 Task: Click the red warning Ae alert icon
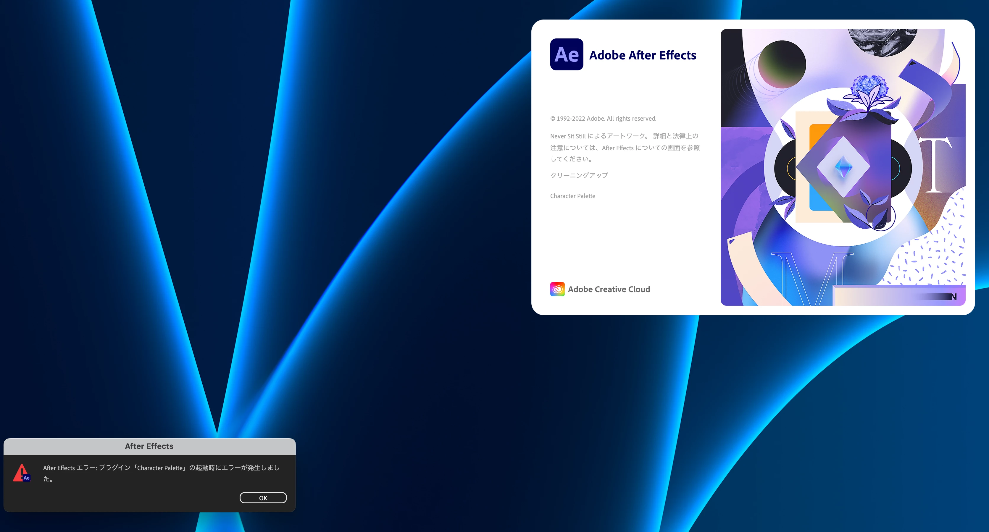tap(22, 473)
